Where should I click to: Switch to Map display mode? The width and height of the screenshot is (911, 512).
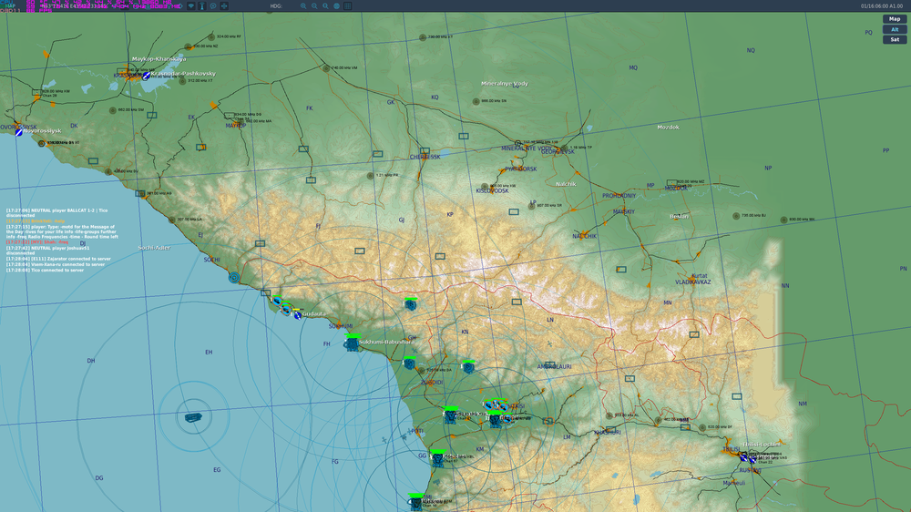click(895, 19)
